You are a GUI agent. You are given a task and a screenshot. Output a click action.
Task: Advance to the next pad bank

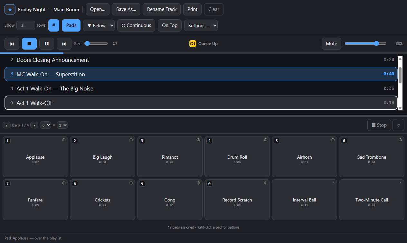click(34, 125)
